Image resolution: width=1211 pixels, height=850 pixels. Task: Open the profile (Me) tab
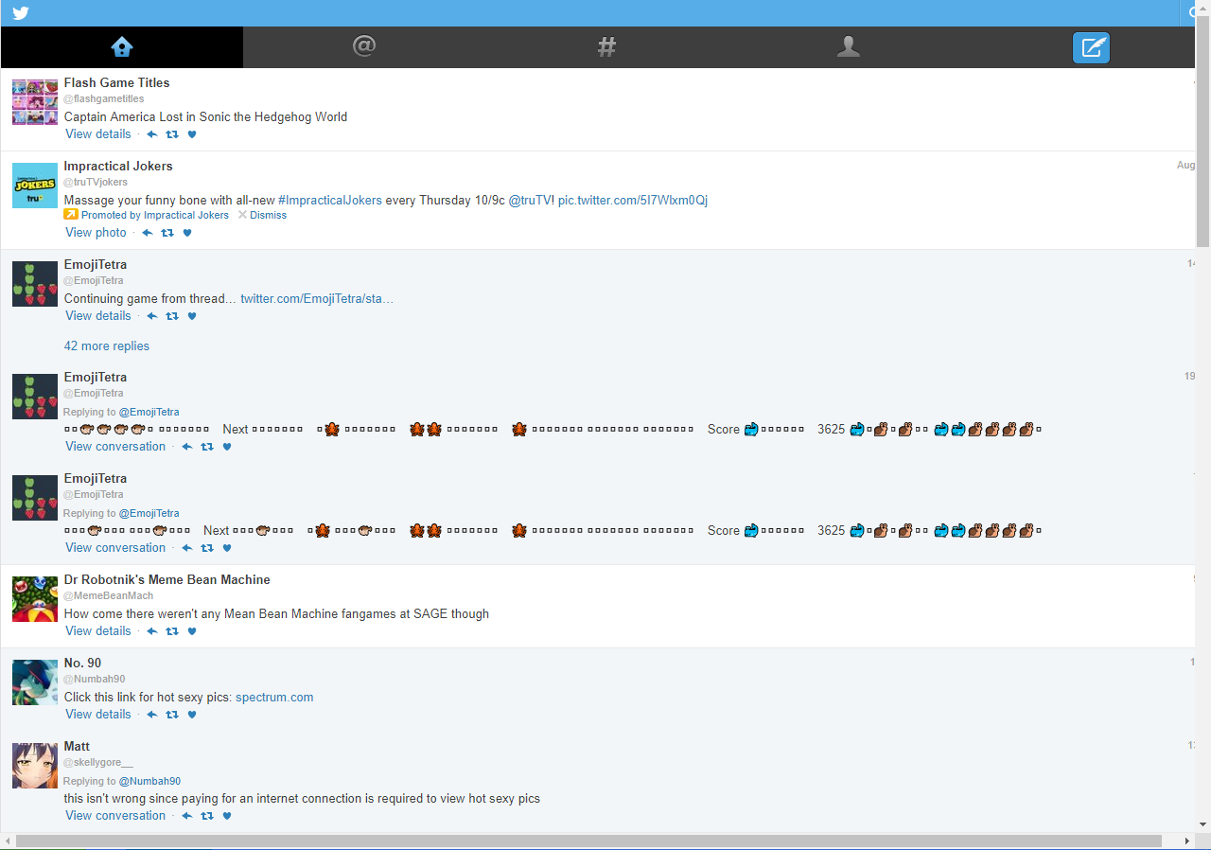coord(849,46)
